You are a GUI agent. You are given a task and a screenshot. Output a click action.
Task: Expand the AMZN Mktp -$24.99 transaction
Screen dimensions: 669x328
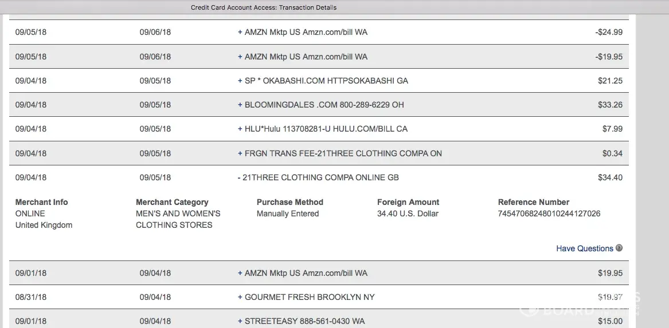(240, 33)
